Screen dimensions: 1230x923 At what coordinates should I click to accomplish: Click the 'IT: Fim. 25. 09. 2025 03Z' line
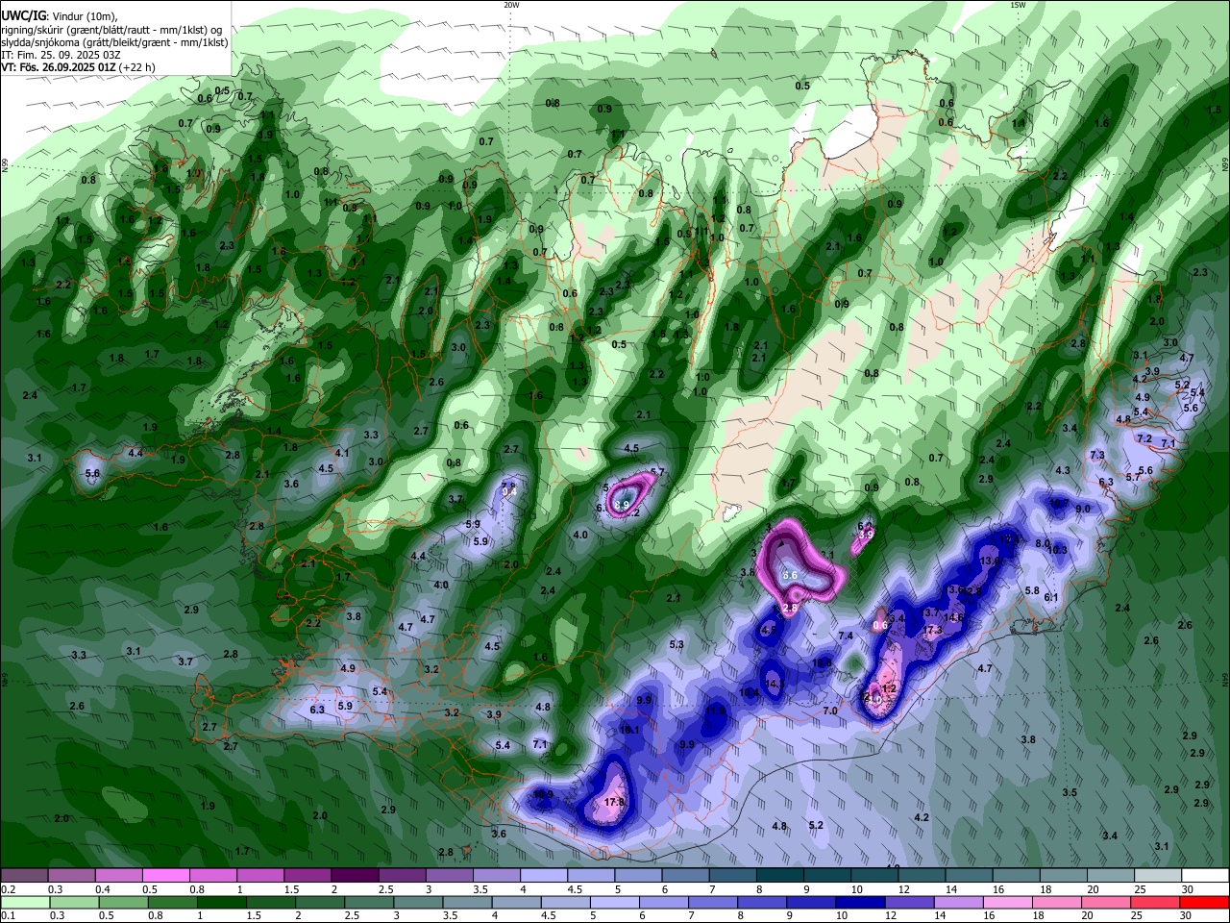point(61,55)
